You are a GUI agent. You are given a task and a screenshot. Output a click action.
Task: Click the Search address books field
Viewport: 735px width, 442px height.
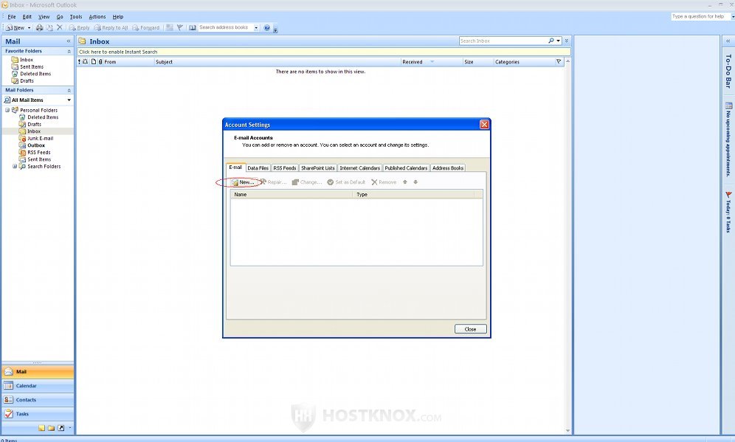[226, 27]
